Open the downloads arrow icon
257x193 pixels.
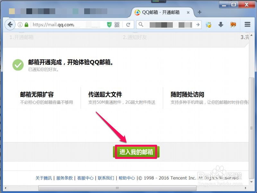tap(221, 25)
